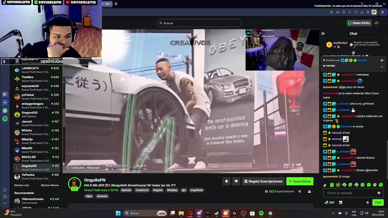The image size is (388, 218).
Task: Open yoTwisst channel in the sidebar
Action: 37,97
